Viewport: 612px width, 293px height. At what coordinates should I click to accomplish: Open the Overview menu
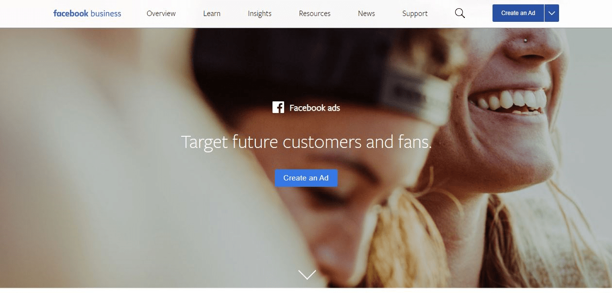(x=161, y=14)
